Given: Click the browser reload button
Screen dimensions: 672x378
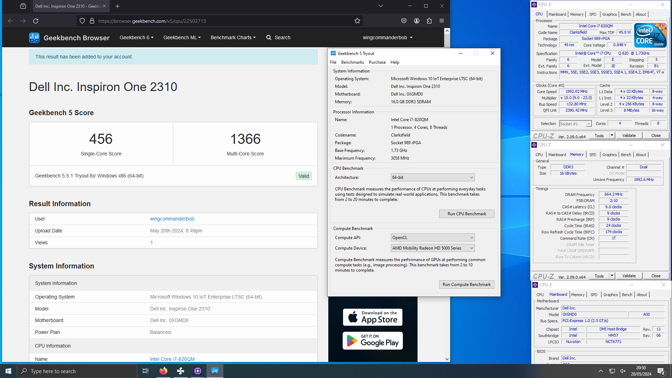Looking at the screenshot, I should [x=36, y=21].
